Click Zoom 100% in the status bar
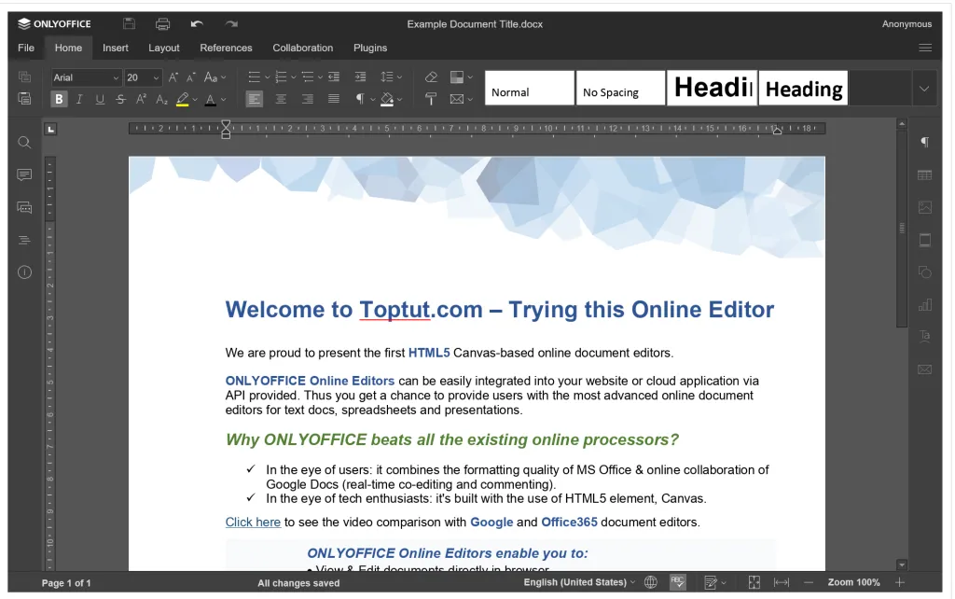 pyautogui.click(x=853, y=582)
